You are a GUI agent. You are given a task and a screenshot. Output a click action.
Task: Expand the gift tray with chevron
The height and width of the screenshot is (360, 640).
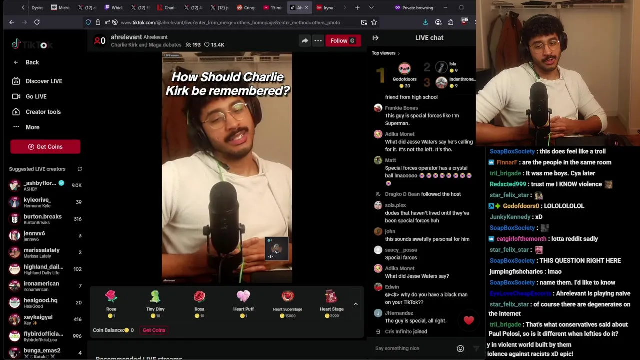tap(356, 304)
